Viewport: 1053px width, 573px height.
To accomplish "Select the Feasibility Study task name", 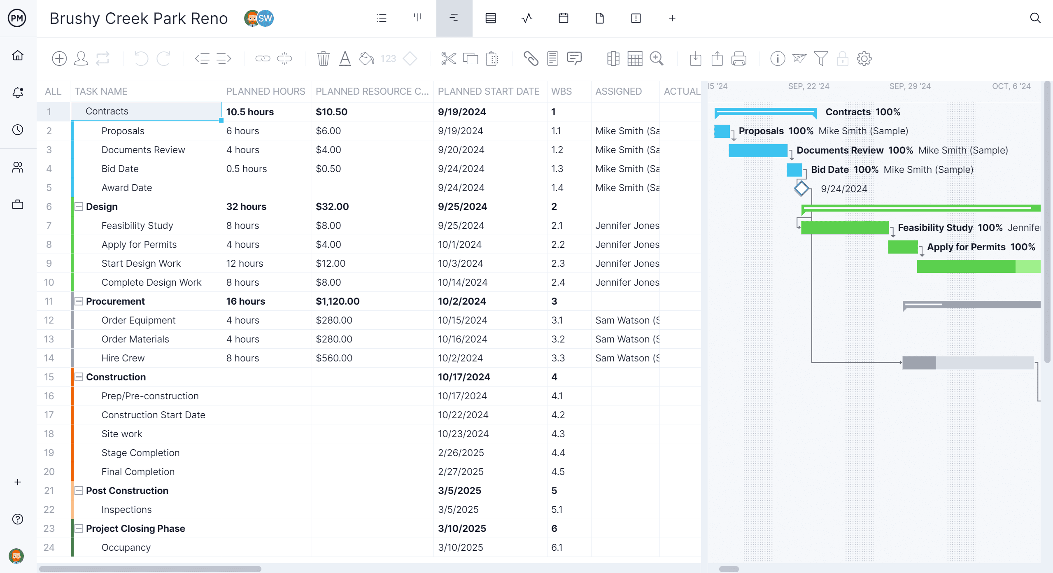I will point(137,225).
